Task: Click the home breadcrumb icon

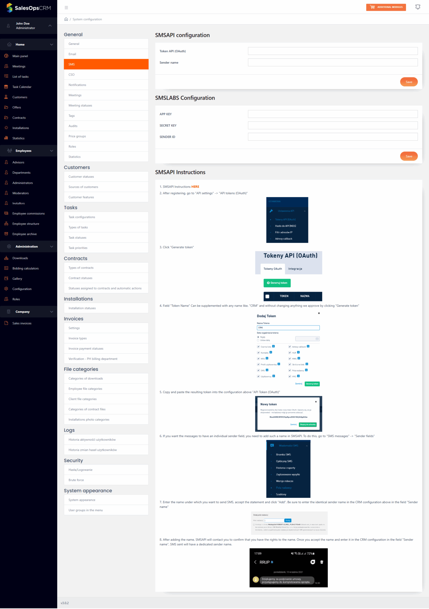Action: point(66,19)
